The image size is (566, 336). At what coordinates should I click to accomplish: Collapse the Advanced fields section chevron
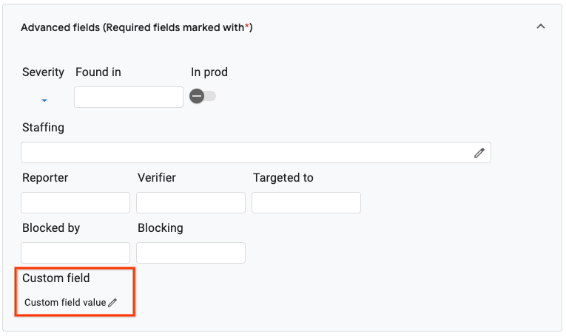pyautogui.click(x=540, y=27)
